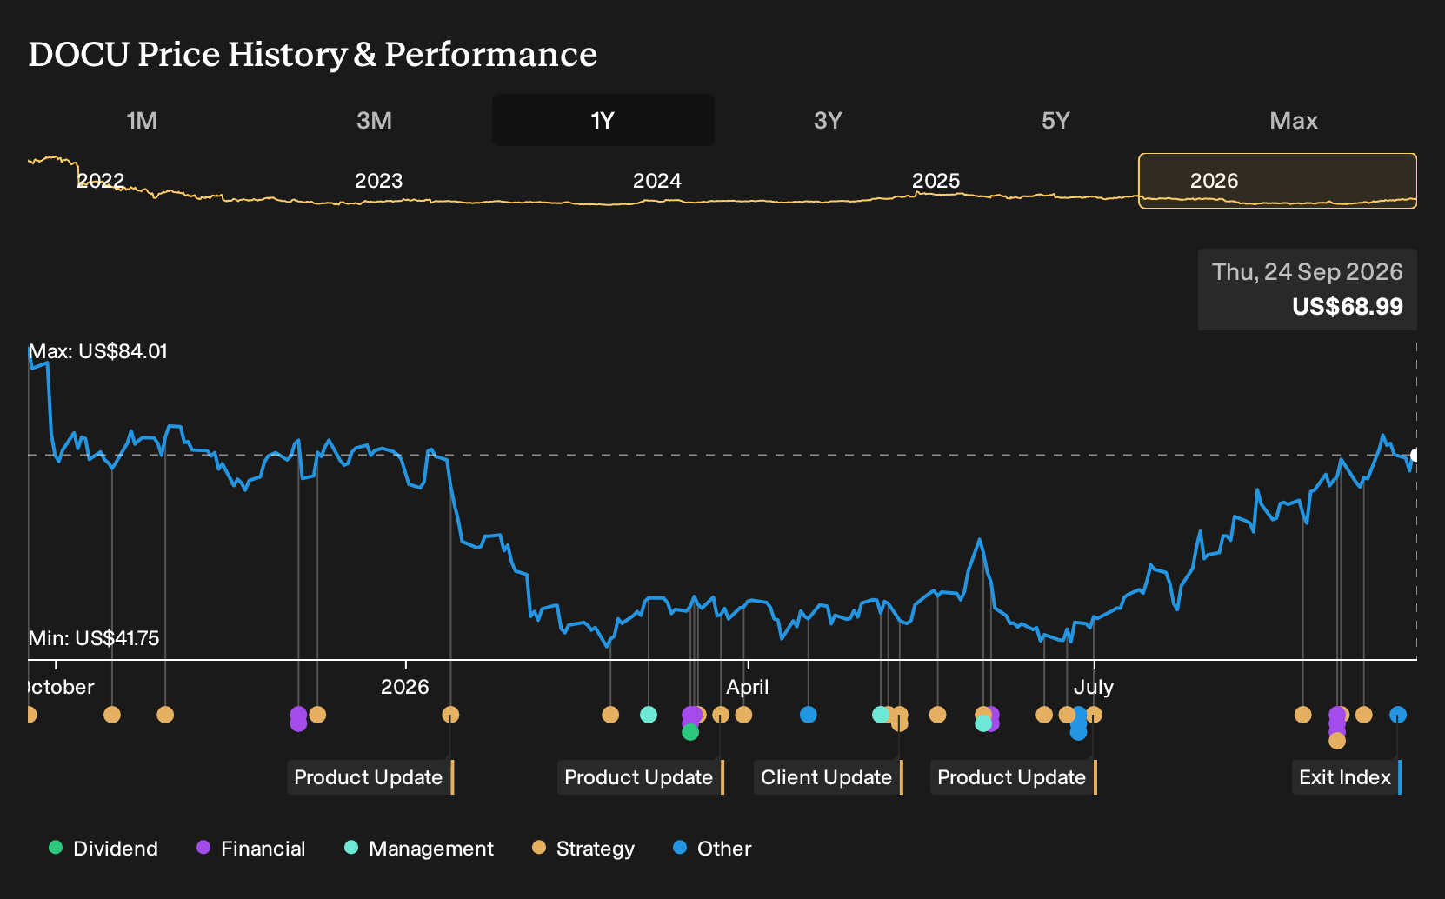Click the US$68.99 price tooltip
This screenshot has width=1445, height=899.
click(x=1308, y=290)
